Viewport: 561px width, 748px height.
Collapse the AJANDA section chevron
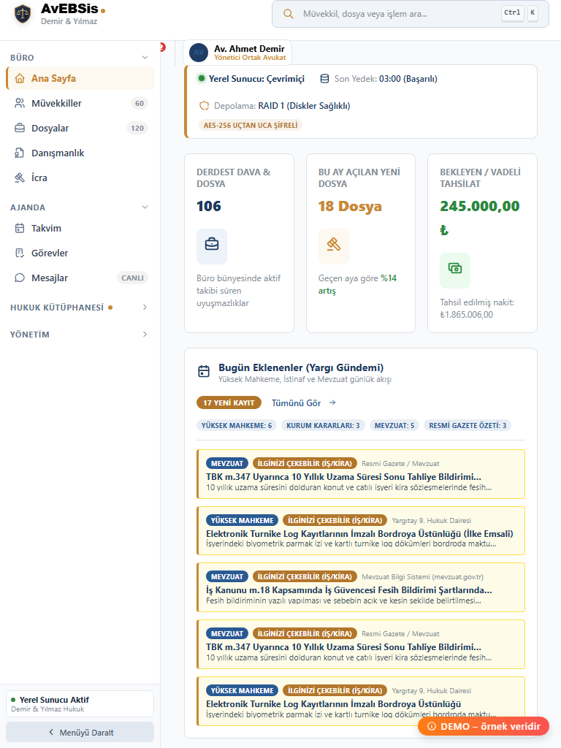[145, 207]
